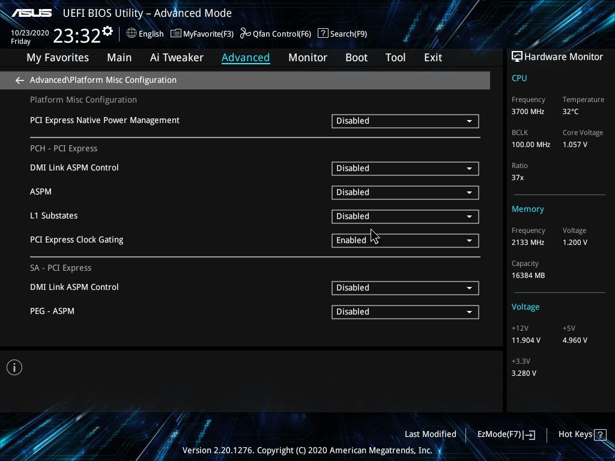Click Core Voltage value 1.057 V
The width and height of the screenshot is (615, 461).
(575, 145)
